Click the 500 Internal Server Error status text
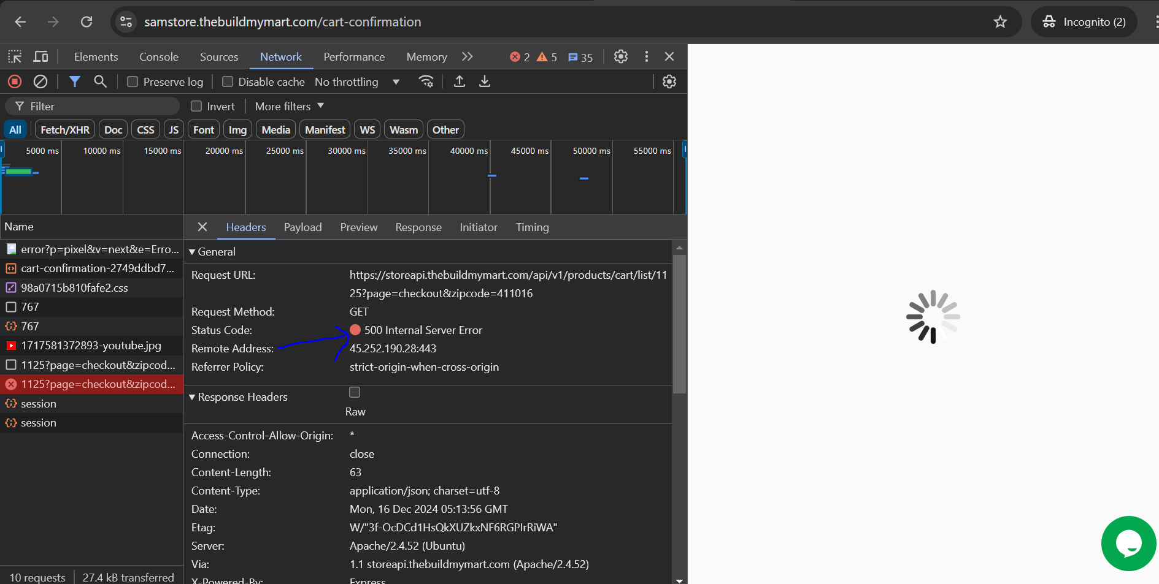 [x=423, y=330]
